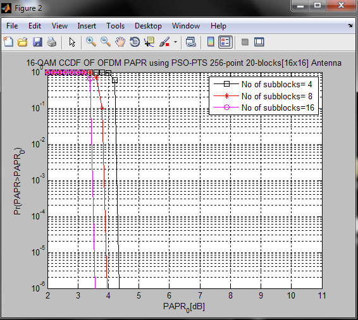Click the Show Plot Tools icon
Viewport: 358px width, 320px height.
tap(259, 42)
